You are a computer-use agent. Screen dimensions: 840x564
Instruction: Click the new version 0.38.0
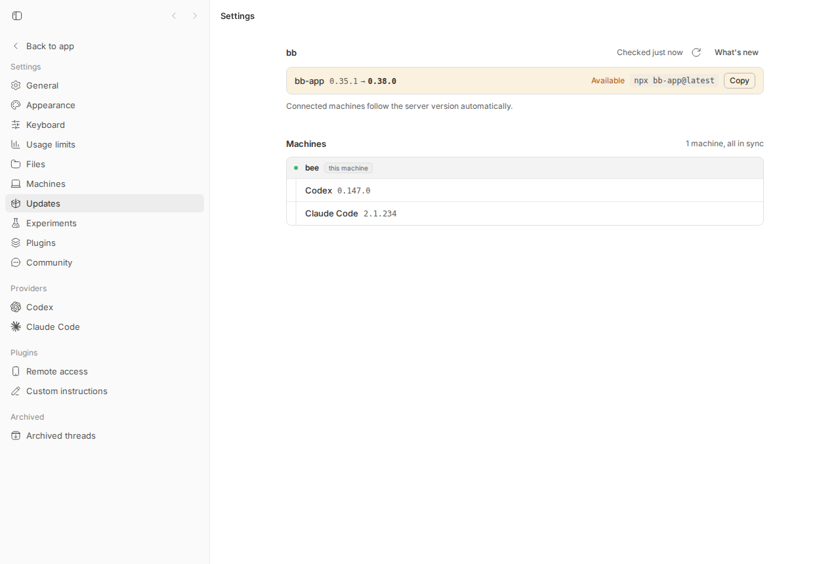click(x=382, y=81)
